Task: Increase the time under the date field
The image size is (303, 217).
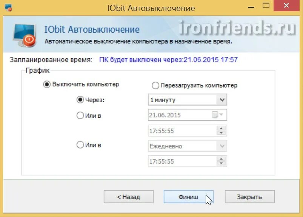Action: [221, 128]
